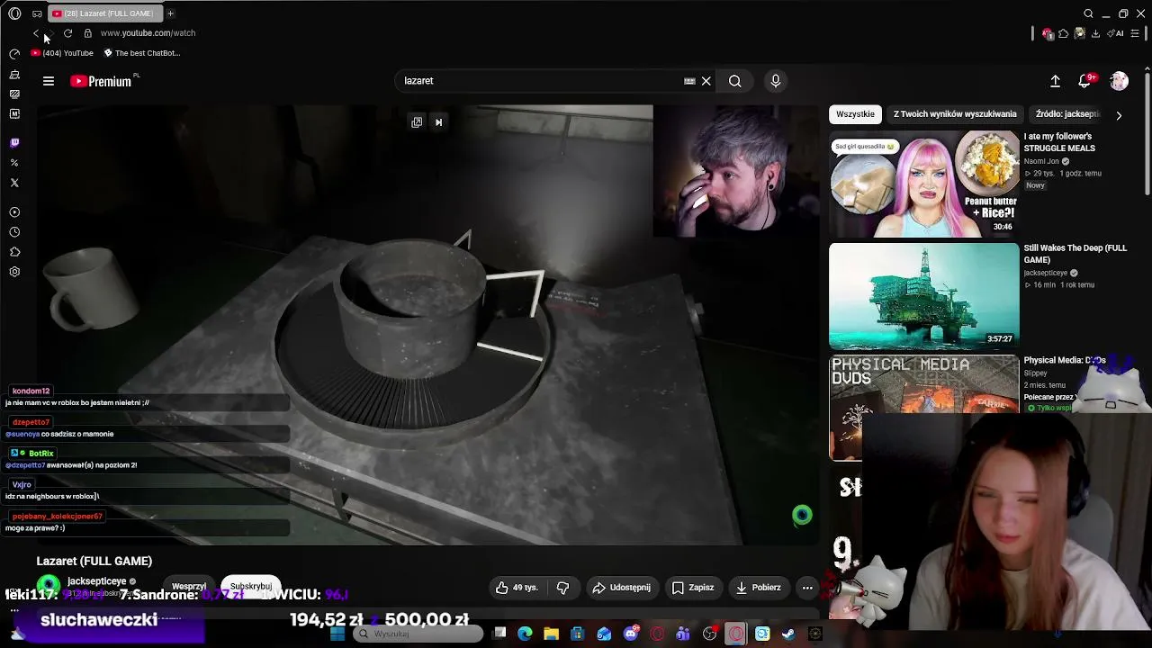Screen dimensions: 1152x648
Task: Pop the video out to a mini player
Action: pos(417,122)
